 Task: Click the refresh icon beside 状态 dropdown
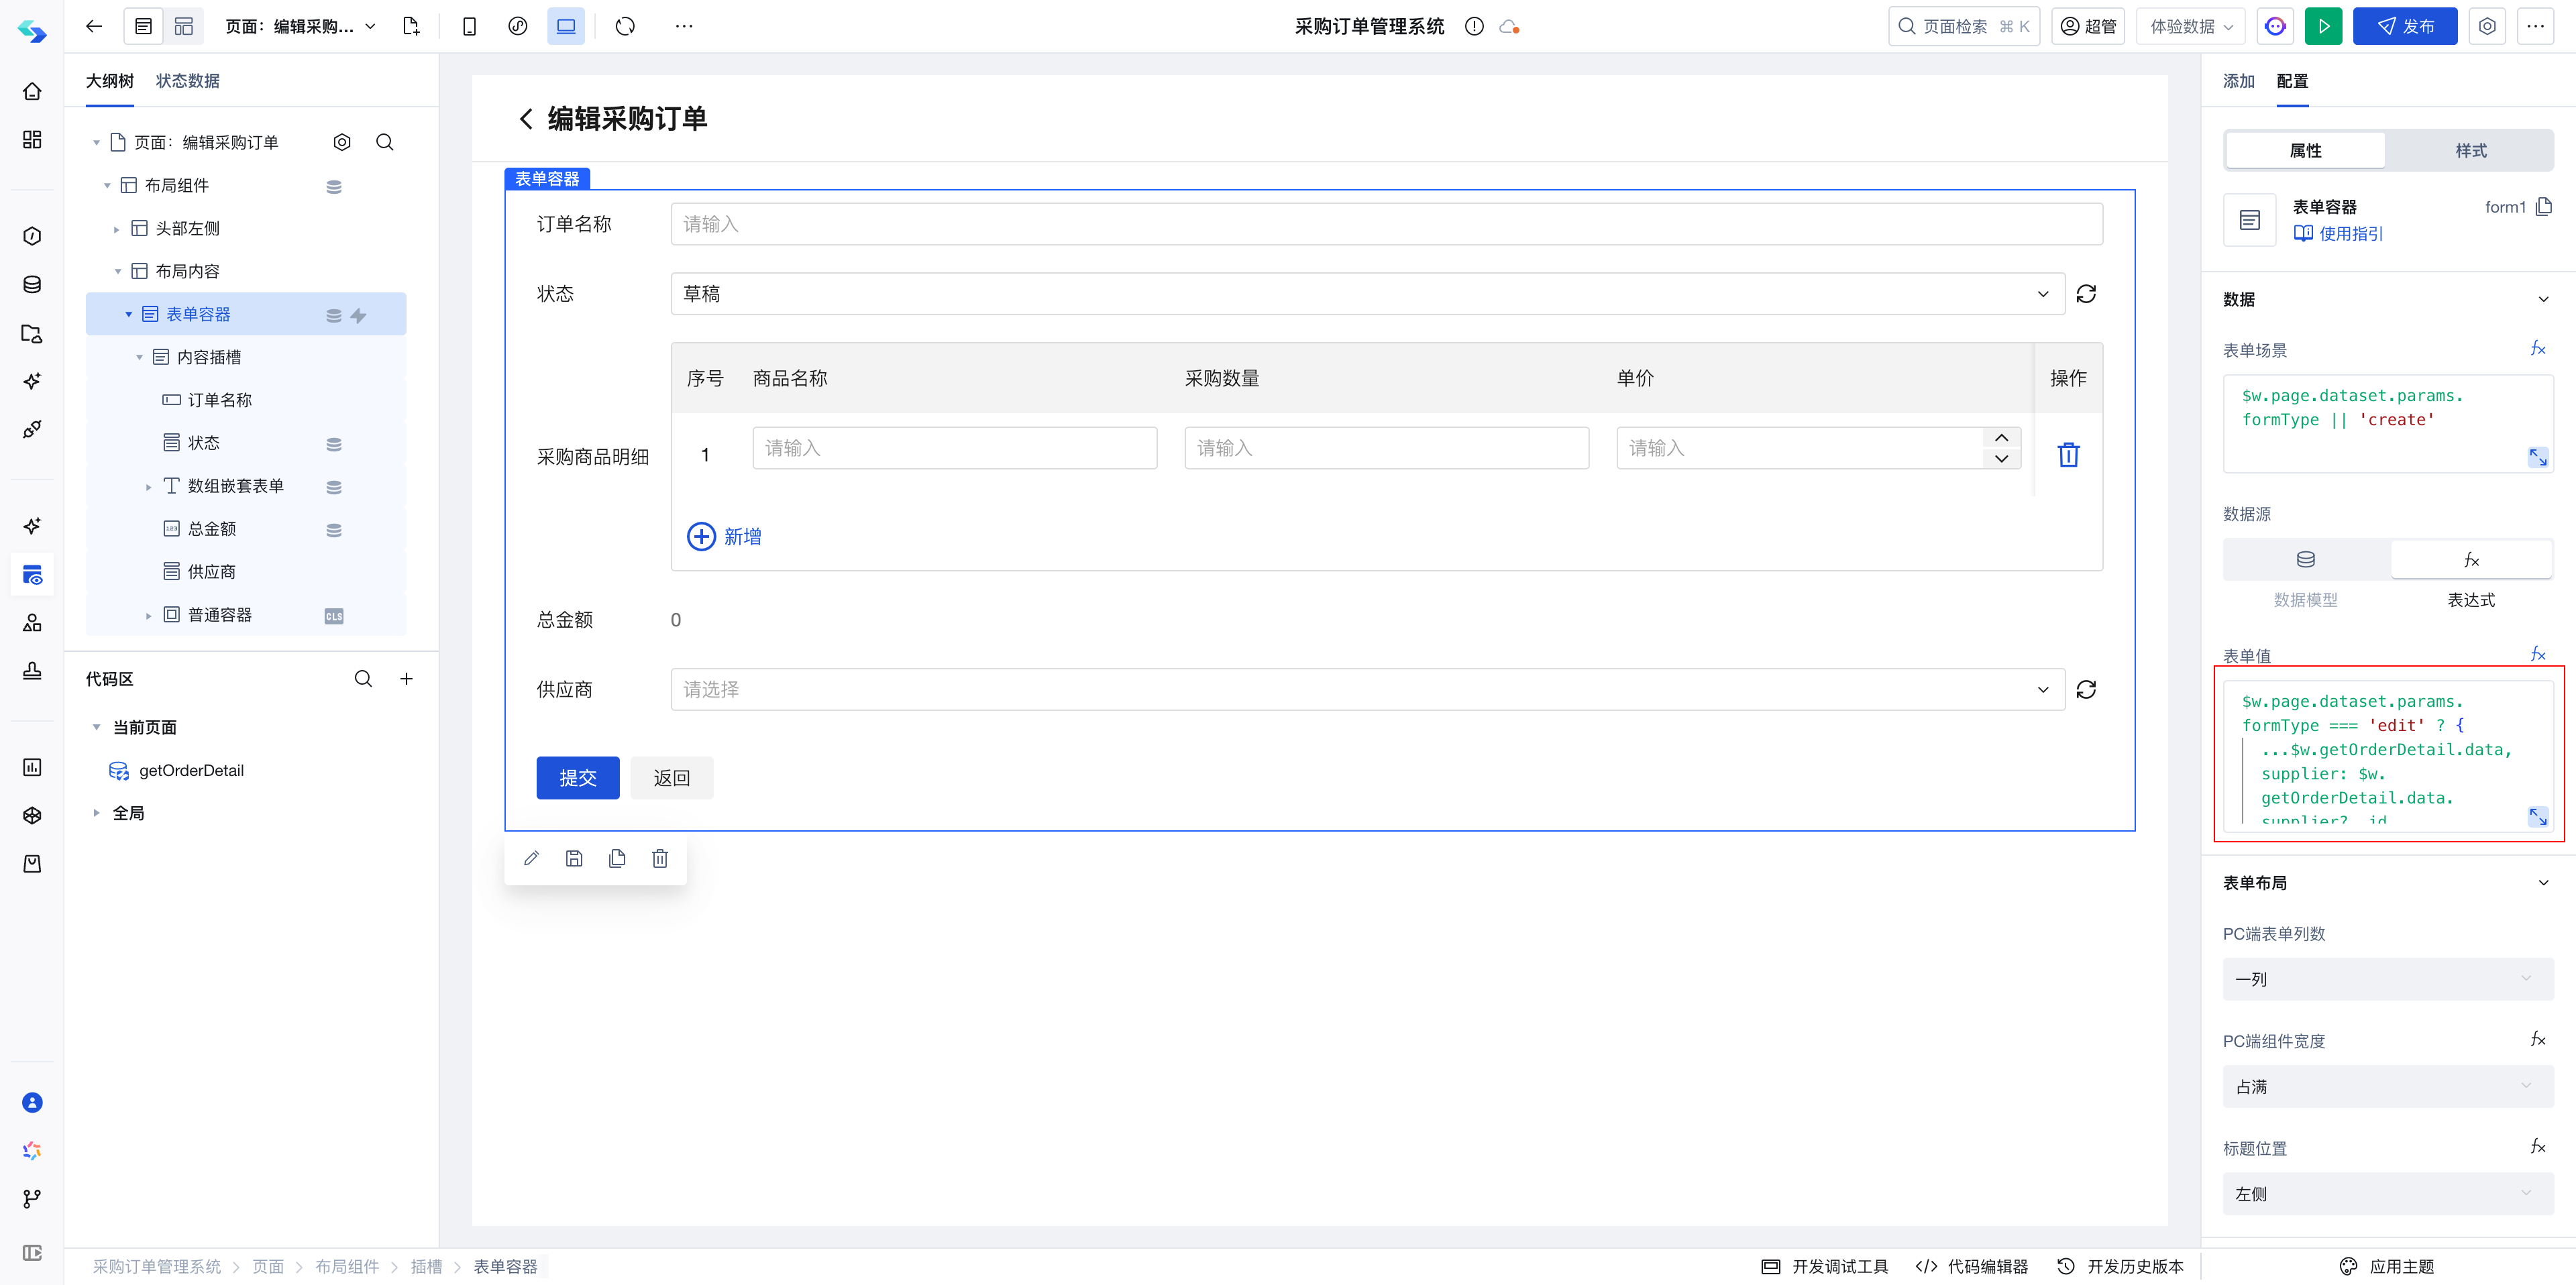click(x=2086, y=293)
